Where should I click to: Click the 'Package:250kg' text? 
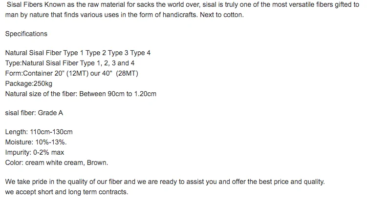pyautogui.click(x=28, y=83)
